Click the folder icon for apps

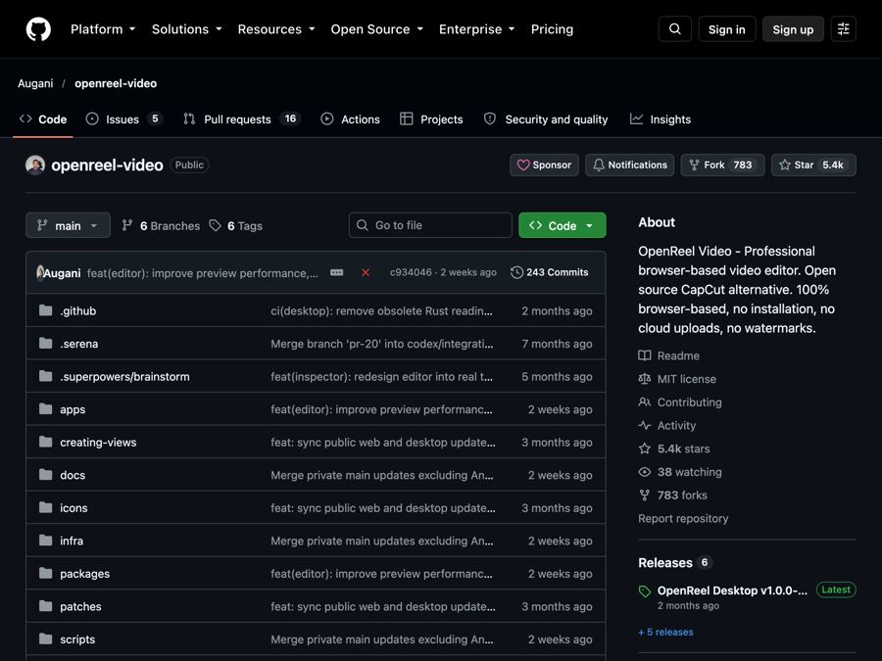(x=45, y=408)
